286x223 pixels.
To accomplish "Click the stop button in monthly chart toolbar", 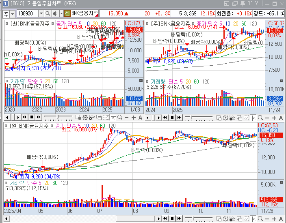I will 32,117.
